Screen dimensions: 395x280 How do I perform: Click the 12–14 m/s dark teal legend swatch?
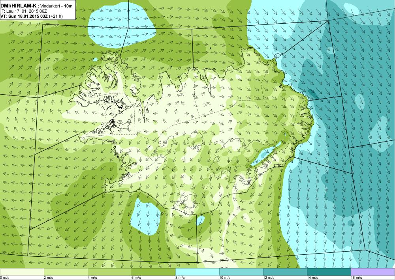coord(285,272)
